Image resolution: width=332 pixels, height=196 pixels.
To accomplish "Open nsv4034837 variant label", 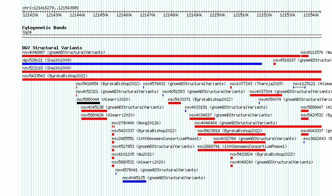I will 231,115.
